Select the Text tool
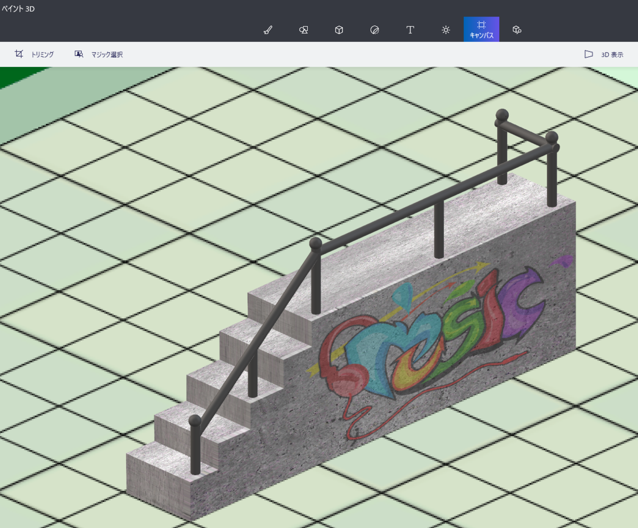Image resolution: width=638 pixels, height=528 pixels. click(410, 30)
